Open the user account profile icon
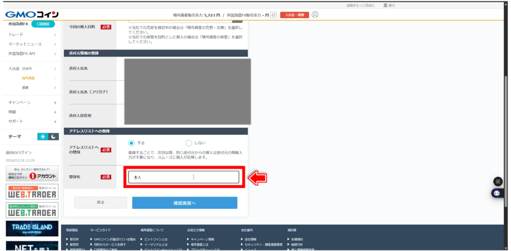The width and height of the screenshot is (511, 251). point(315,14)
